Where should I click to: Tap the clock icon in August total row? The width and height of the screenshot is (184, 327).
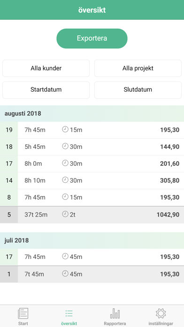[65, 214]
